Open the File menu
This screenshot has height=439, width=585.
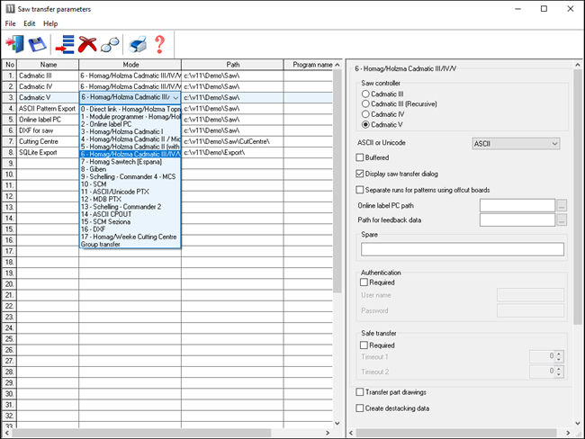[10, 22]
